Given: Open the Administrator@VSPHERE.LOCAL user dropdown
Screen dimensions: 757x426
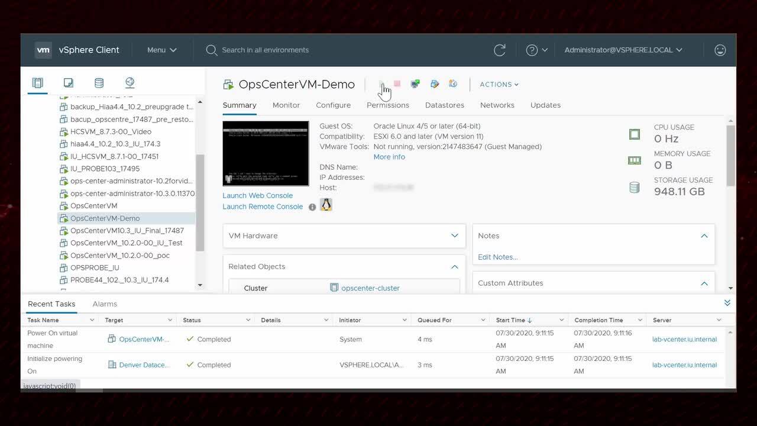Looking at the screenshot, I should point(623,50).
